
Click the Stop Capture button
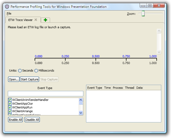pyautogui.click(x=49, y=79)
